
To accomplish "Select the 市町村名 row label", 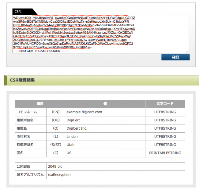I will pos(23,137).
